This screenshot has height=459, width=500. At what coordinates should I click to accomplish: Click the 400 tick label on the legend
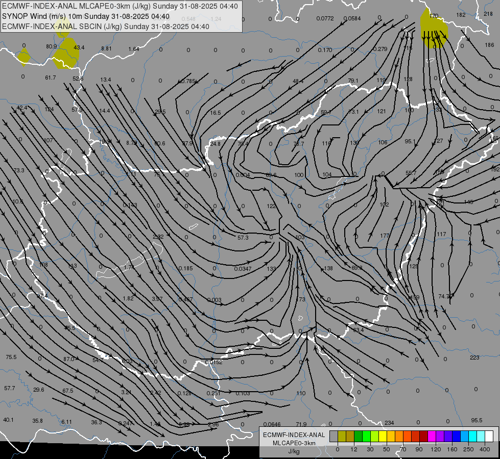pyautogui.click(x=485, y=449)
